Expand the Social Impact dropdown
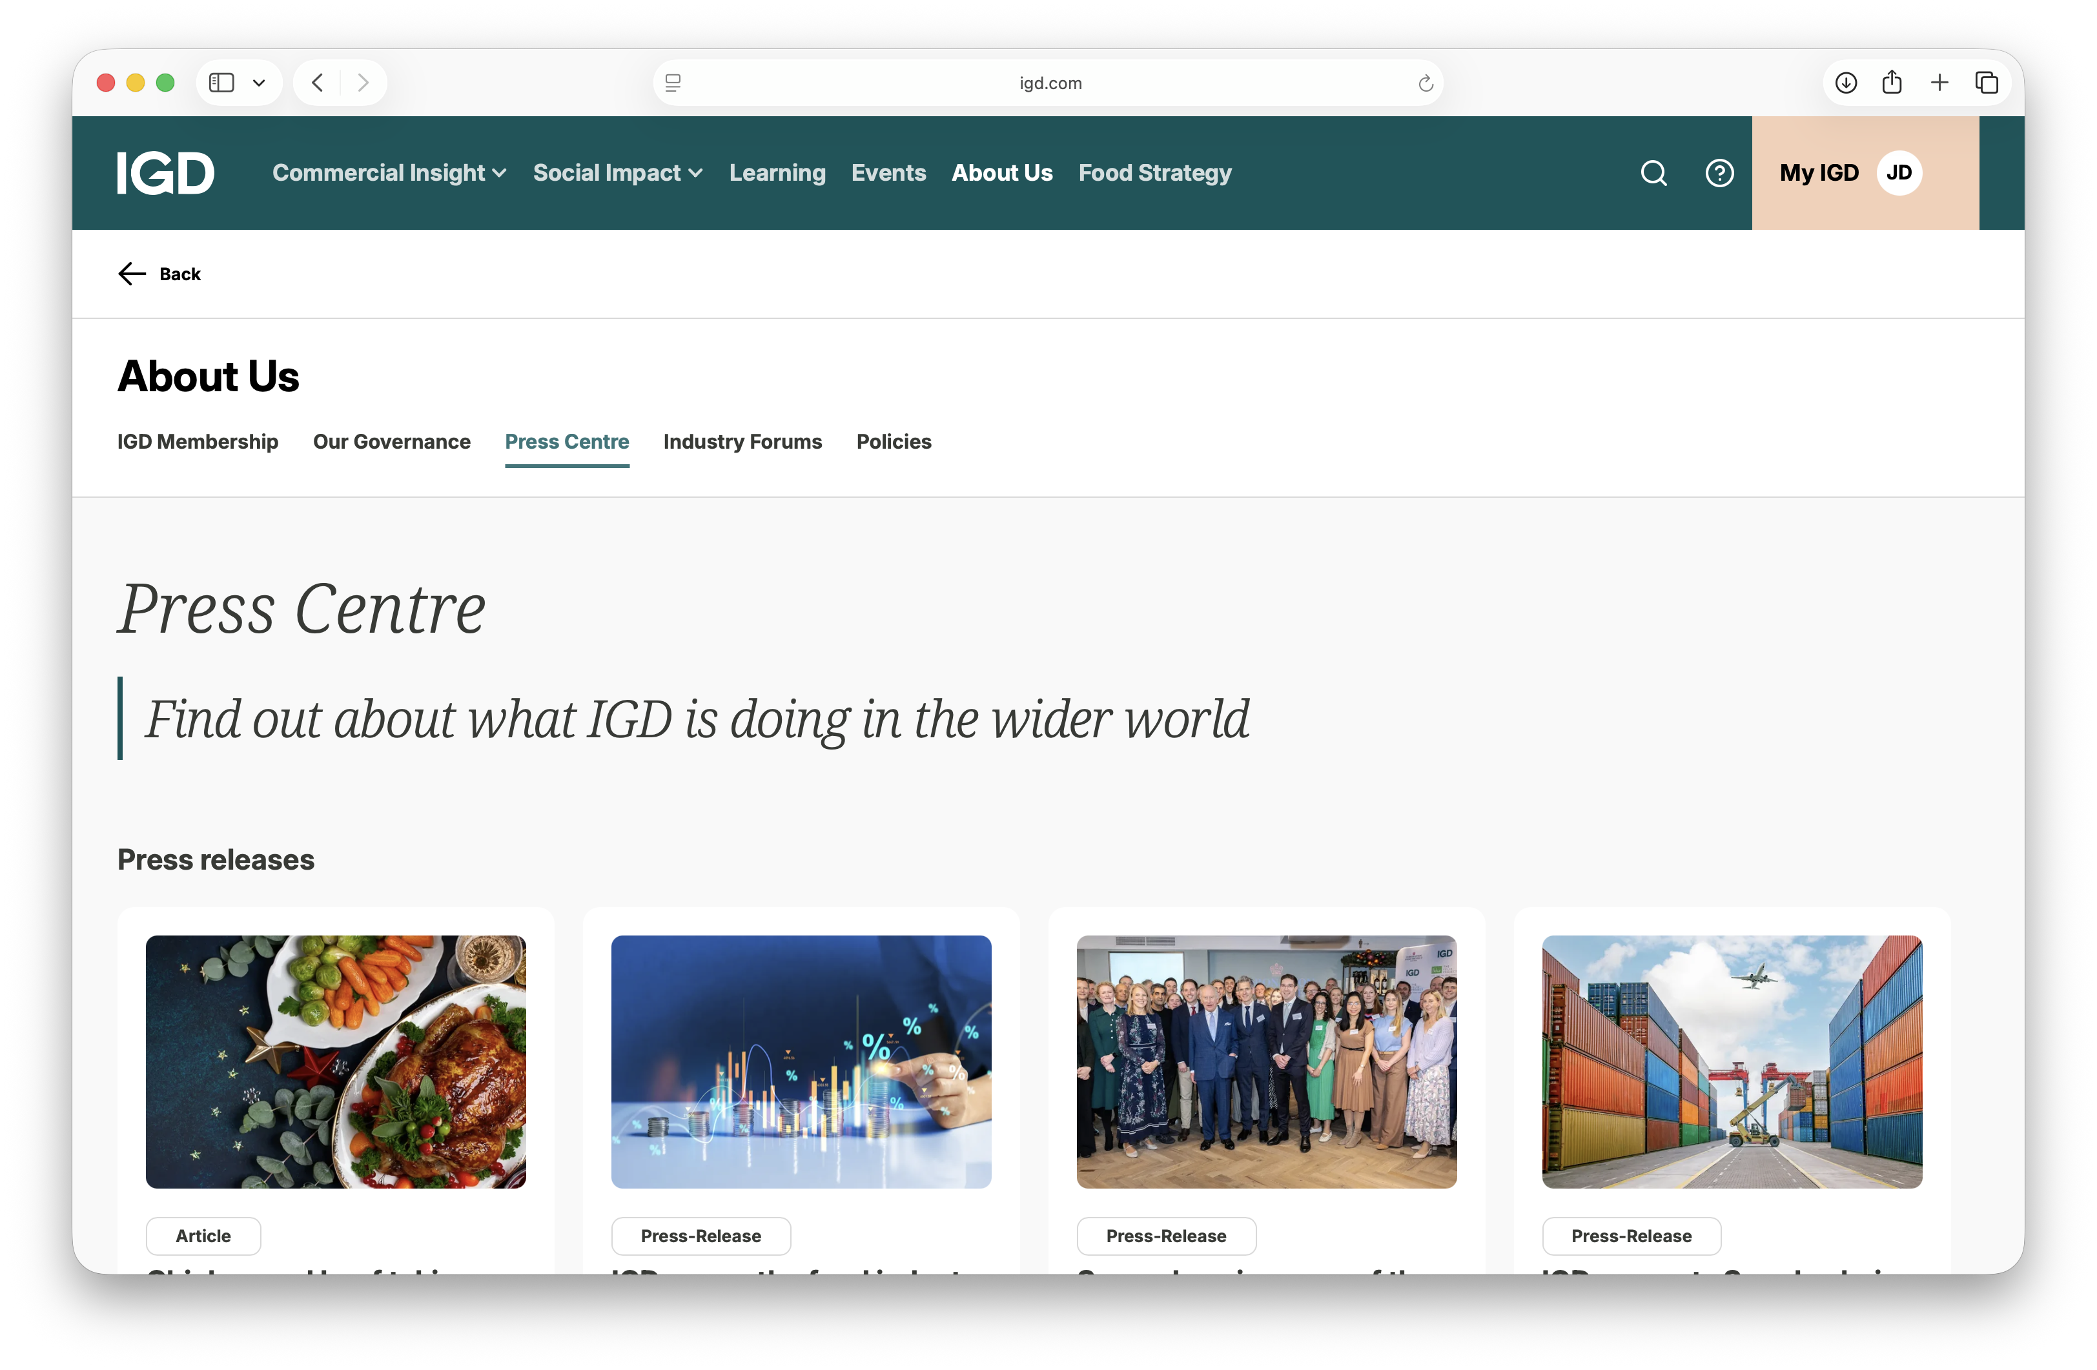 point(618,172)
